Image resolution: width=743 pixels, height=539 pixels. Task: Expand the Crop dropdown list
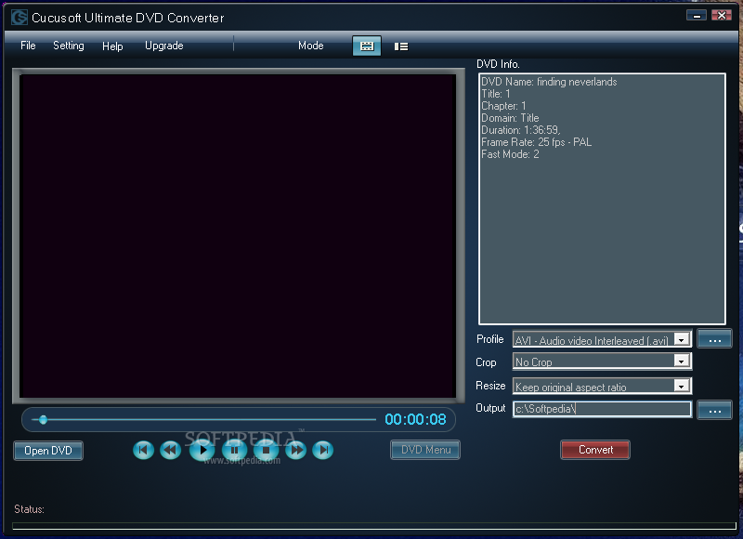(x=682, y=362)
